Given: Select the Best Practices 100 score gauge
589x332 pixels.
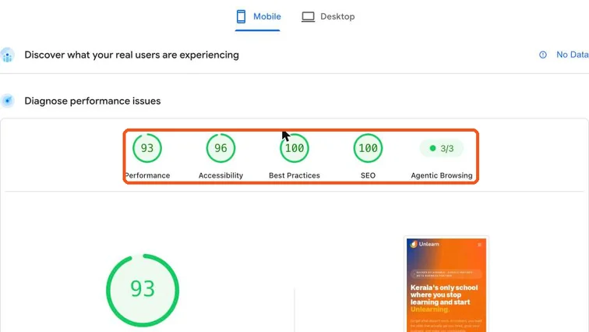Looking at the screenshot, I should (x=294, y=148).
